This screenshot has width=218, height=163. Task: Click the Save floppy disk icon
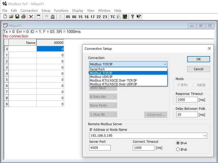pyautogui.click(x=17, y=17)
